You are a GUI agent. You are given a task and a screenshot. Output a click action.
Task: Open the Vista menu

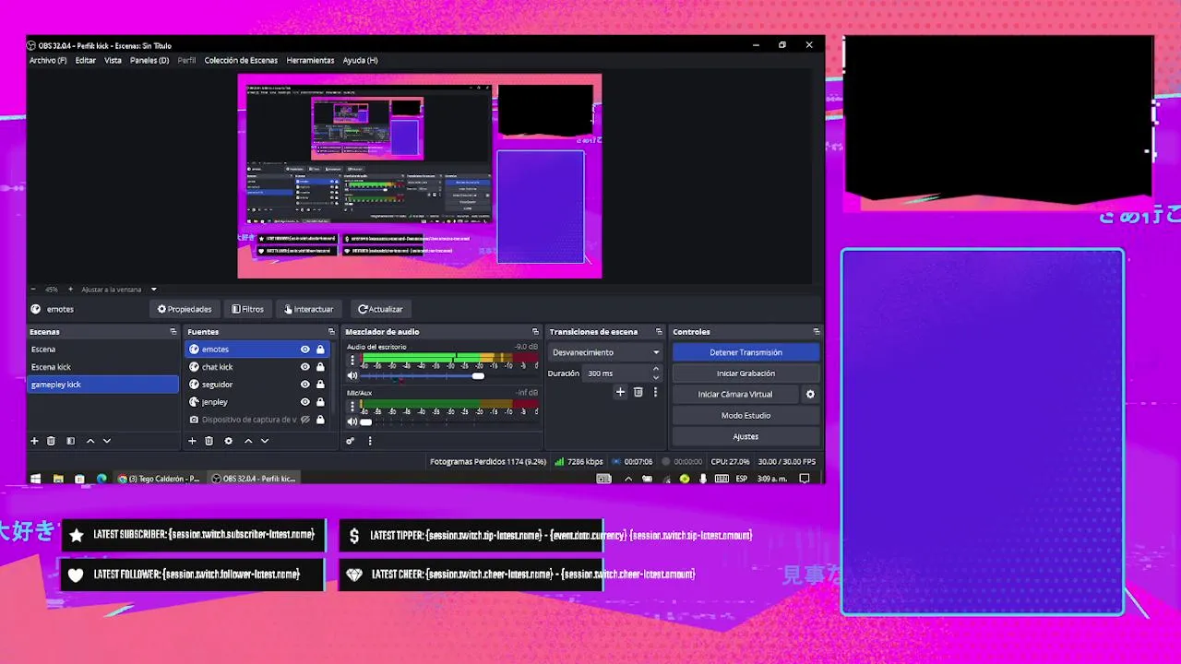[113, 60]
